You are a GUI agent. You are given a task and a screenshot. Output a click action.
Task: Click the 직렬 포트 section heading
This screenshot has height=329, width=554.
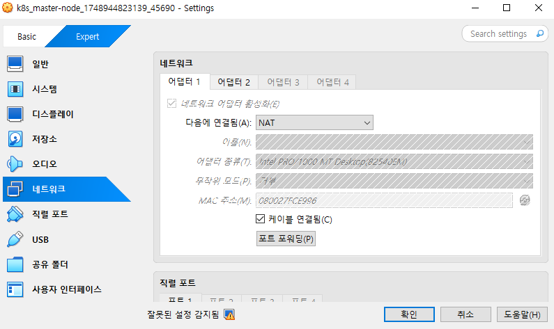(x=178, y=283)
